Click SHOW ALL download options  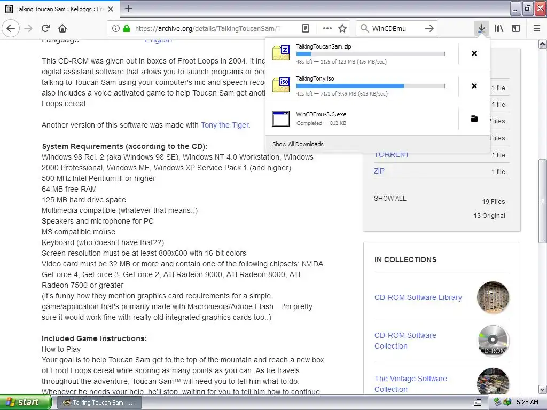[x=390, y=199]
